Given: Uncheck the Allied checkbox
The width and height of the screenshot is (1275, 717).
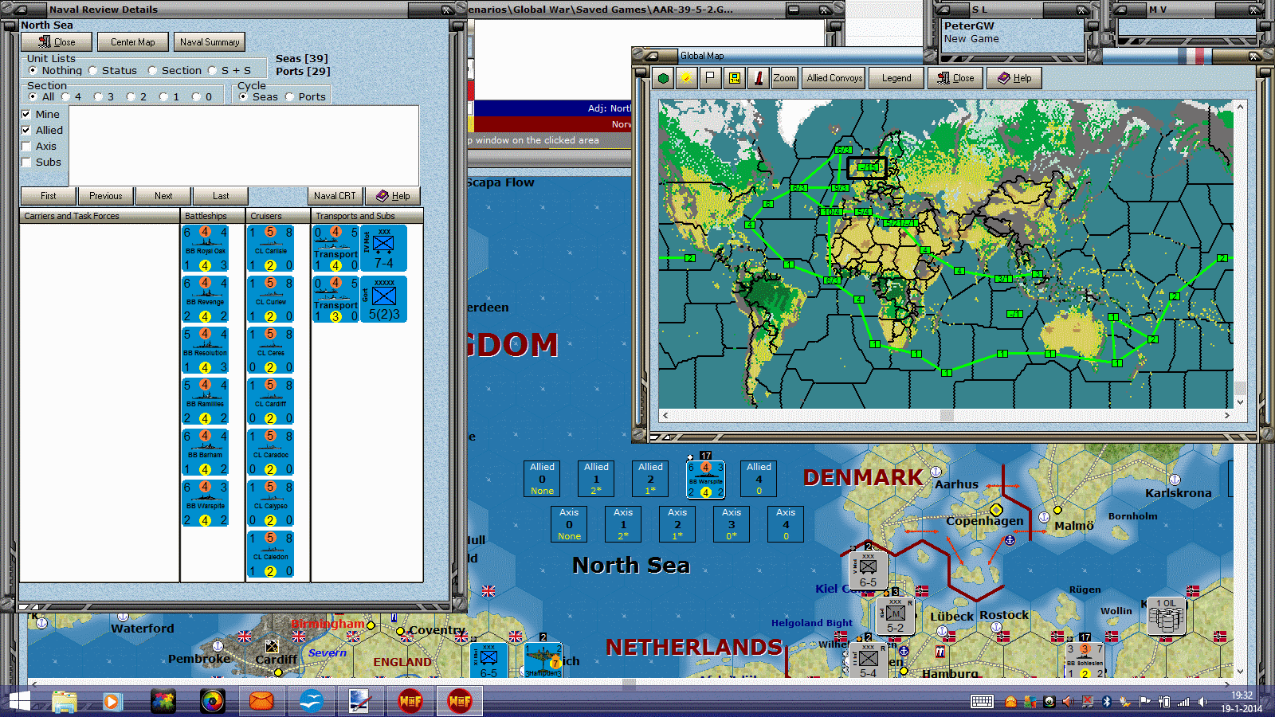Looking at the screenshot, I should (26, 131).
